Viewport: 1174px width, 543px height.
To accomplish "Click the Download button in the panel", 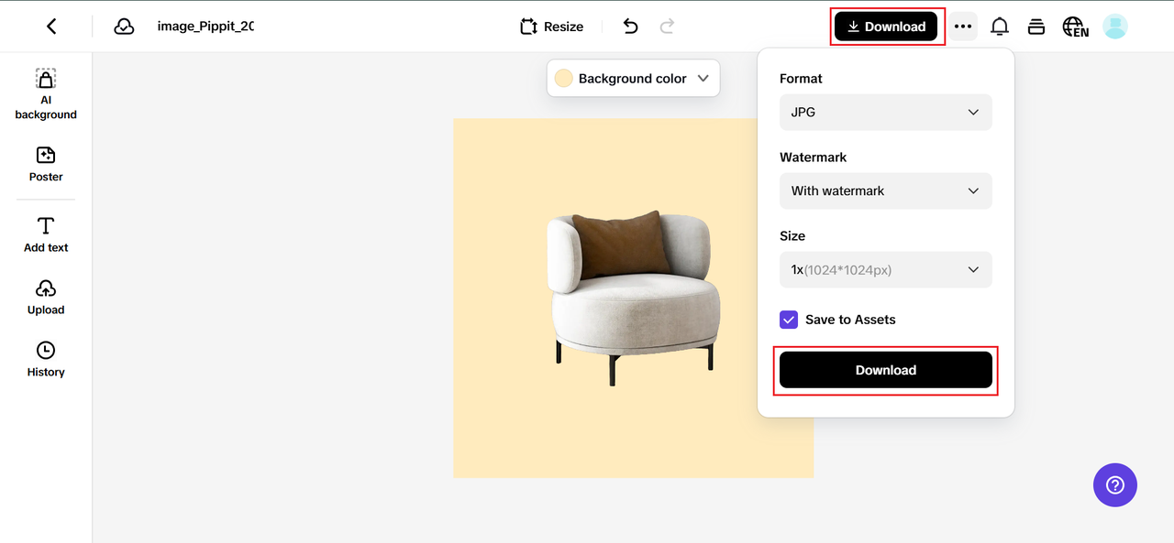I will click(x=885, y=370).
